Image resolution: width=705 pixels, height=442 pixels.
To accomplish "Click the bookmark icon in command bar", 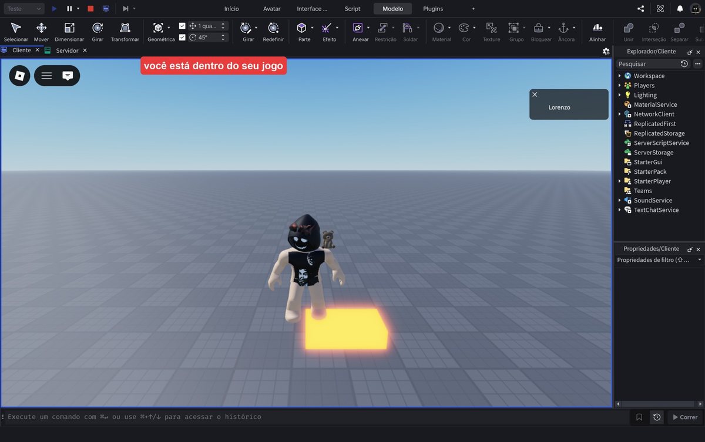I will click(639, 417).
